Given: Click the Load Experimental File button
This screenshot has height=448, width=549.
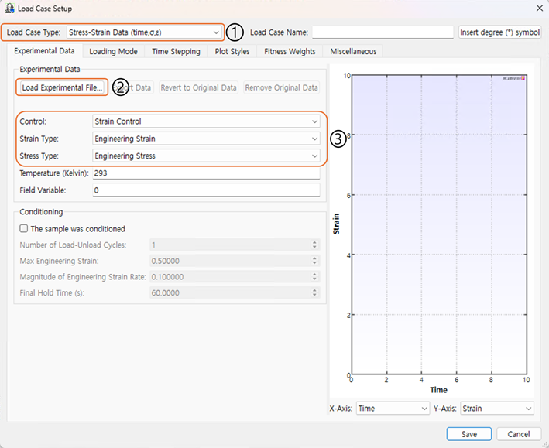Looking at the screenshot, I should tap(62, 87).
